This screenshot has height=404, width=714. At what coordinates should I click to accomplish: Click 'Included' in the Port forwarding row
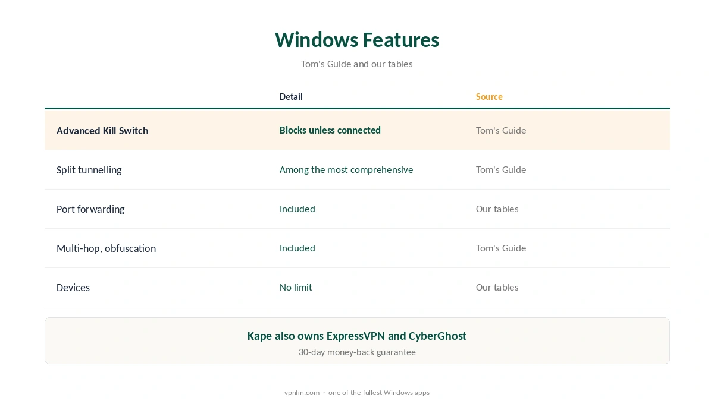coord(297,209)
